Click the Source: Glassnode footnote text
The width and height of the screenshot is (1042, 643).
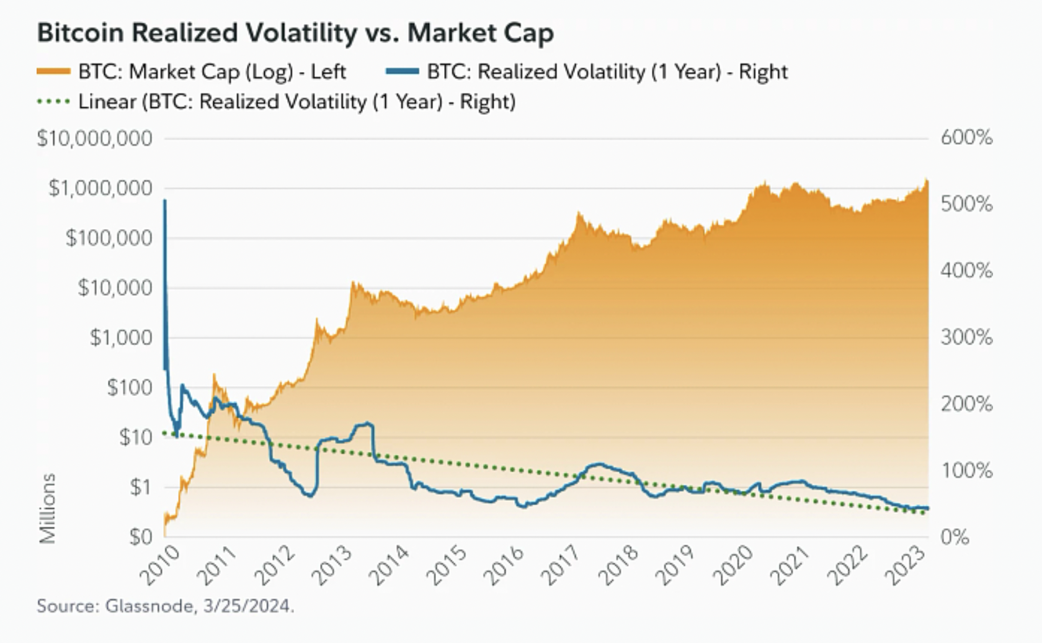(166, 606)
